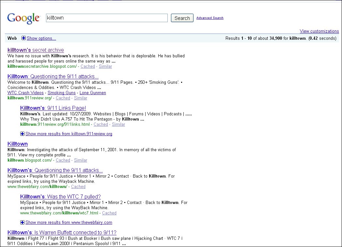Open View customizations link
The width and height of the screenshot is (342, 247).
[319, 31]
